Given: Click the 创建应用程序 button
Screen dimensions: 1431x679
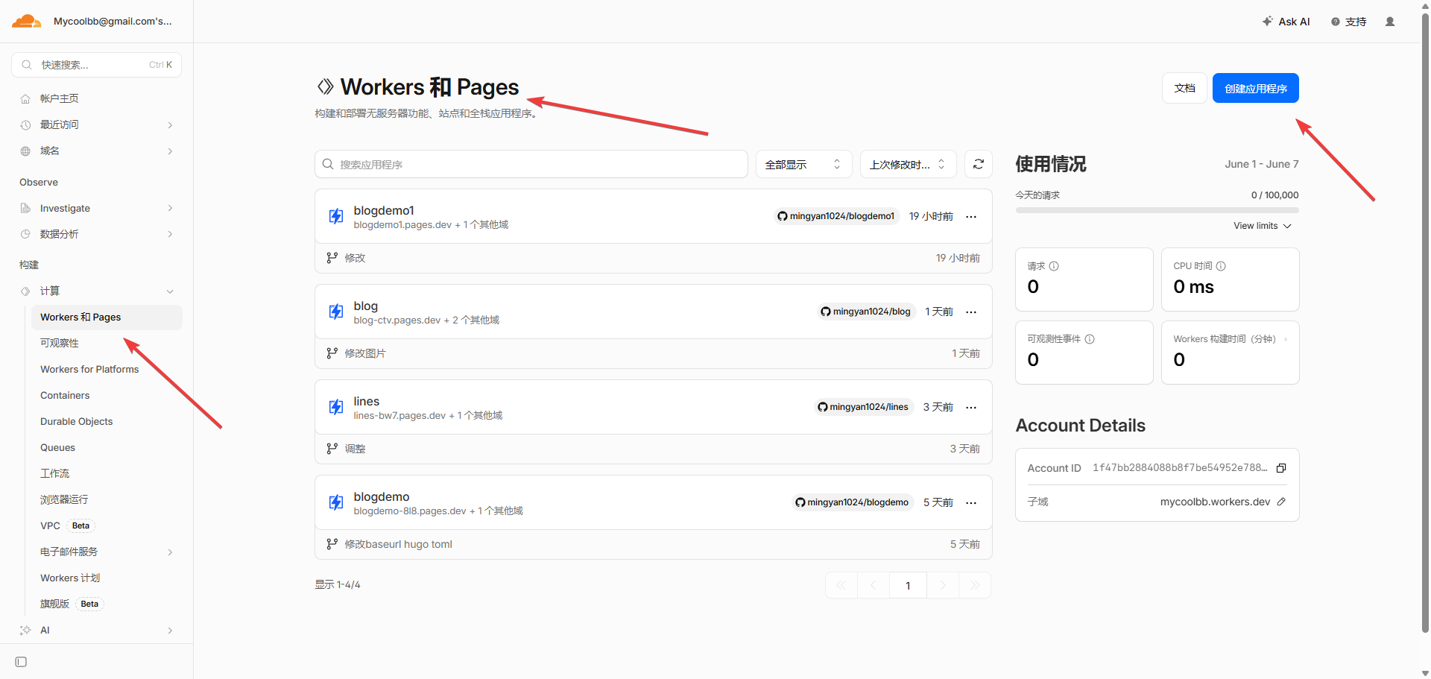Looking at the screenshot, I should click(x=1256, y=88).
